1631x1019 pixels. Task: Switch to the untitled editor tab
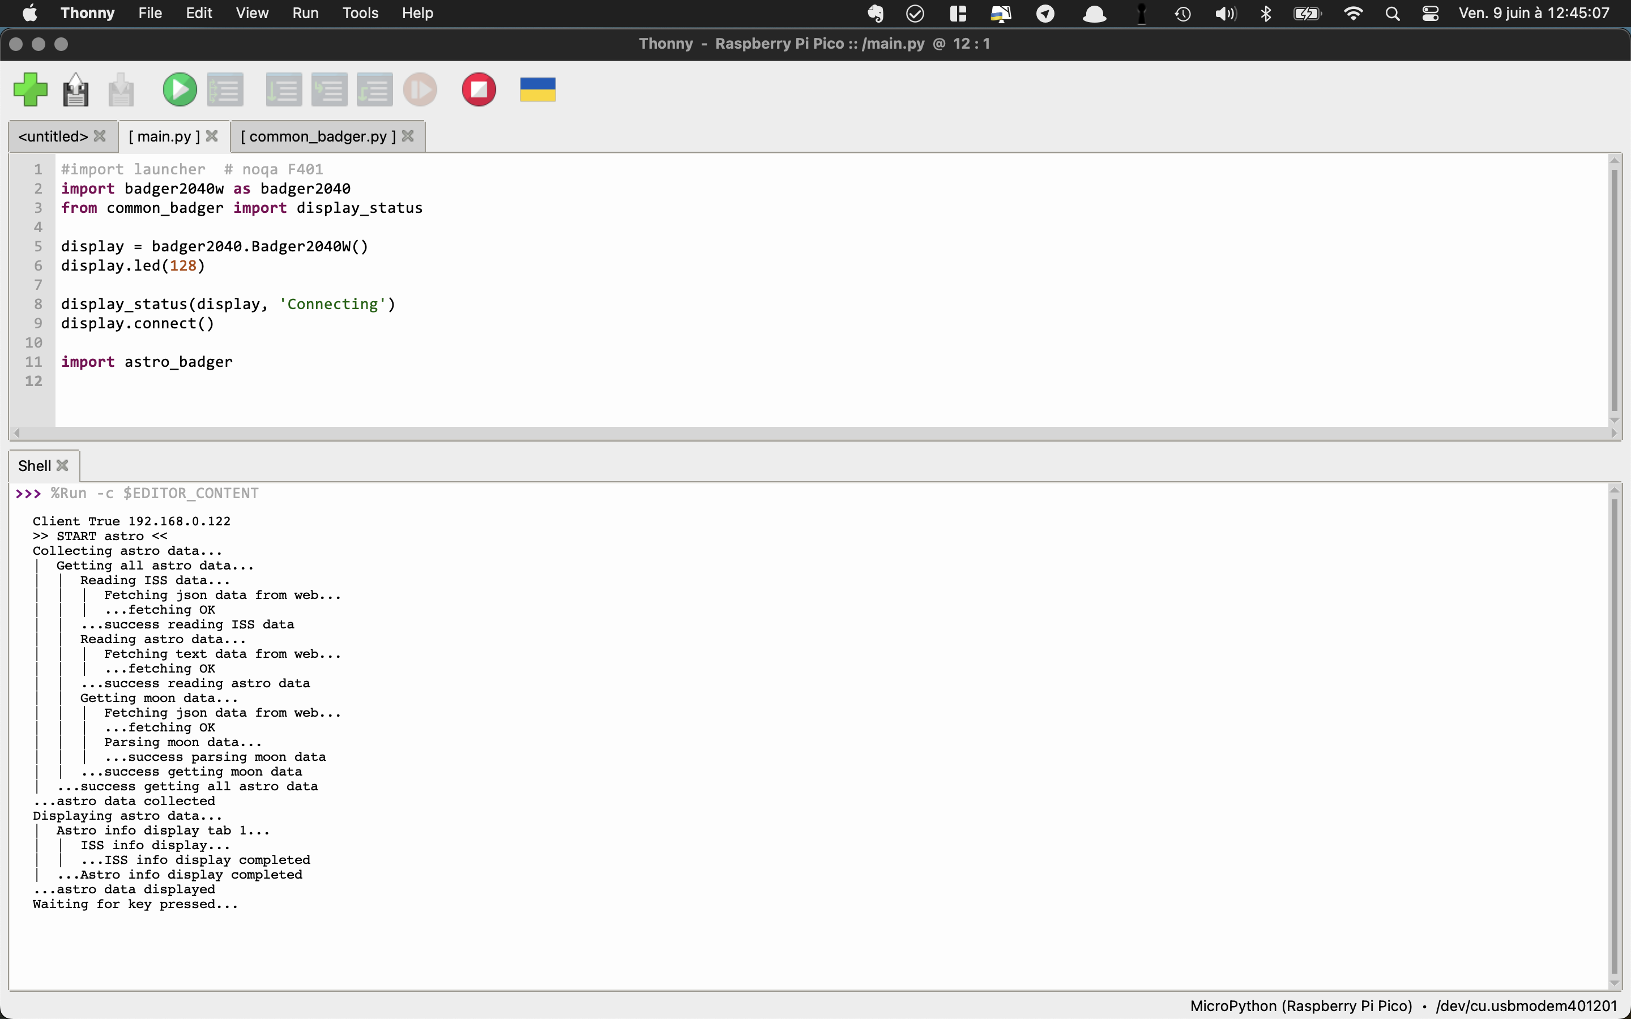53,136
